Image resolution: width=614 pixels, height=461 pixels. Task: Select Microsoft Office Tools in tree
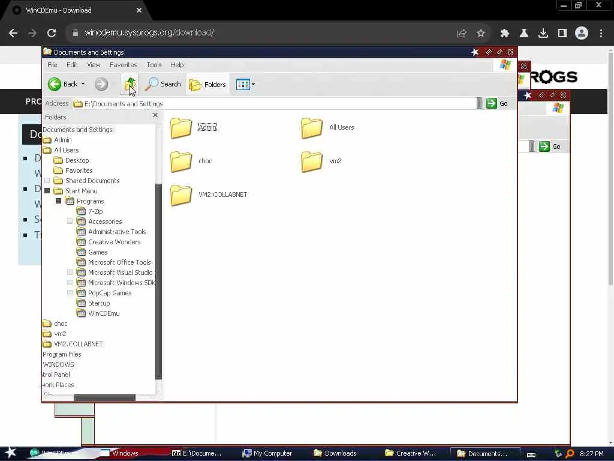[x=119, y=262]
